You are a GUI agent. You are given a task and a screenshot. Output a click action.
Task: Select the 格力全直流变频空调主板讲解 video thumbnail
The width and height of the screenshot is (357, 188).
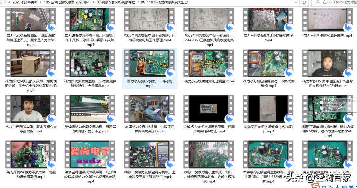149,20
